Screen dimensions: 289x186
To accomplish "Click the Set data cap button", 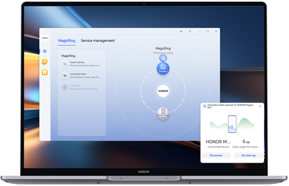I will (x=248, y=156).
